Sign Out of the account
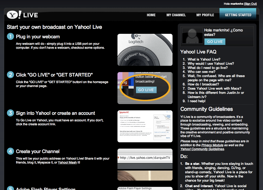Image resolution: width=263 pixels, height=190 pixels. coord(250,4)
